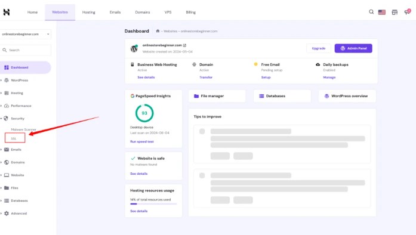Click the sidebar Search field
This screenshot has height=235, width=416.
click(x=26, y=50)
